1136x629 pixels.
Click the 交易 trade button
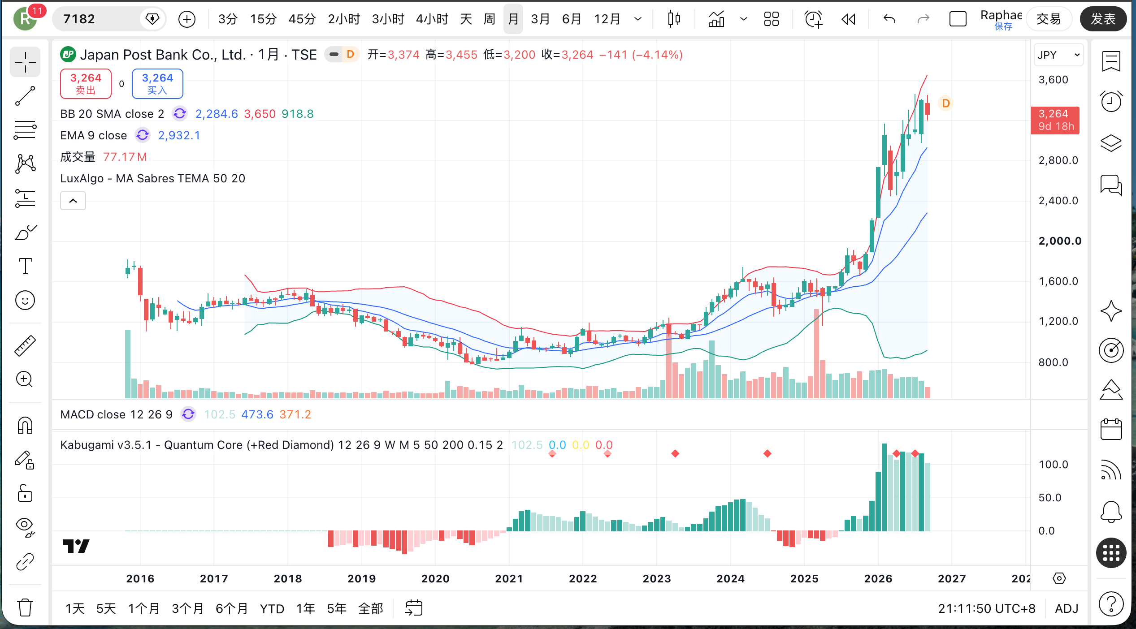(x=1049, y=19)
